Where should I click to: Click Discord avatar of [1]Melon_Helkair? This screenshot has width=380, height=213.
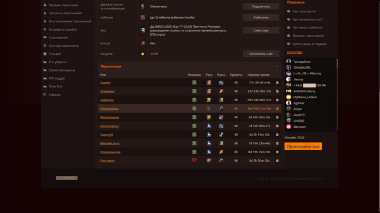[x=289, y=97]
